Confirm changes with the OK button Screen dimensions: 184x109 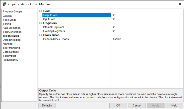[118, 106]
